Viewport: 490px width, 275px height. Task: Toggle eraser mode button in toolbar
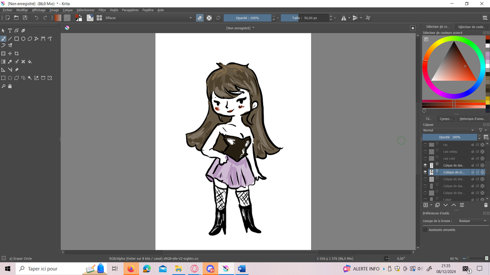point(200,18)
